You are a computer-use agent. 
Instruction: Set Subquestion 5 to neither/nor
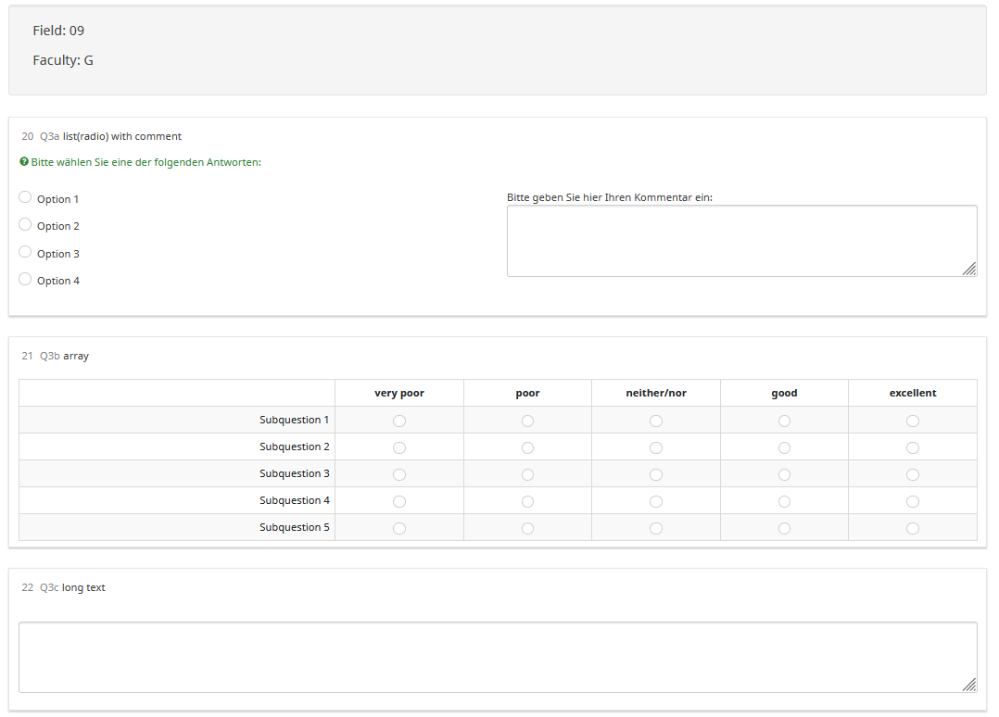(x=656, y=528)
